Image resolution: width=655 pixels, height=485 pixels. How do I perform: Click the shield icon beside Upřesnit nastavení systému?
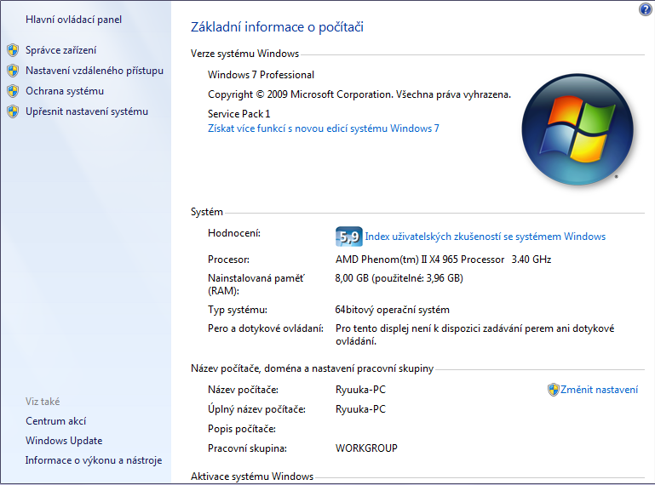click(13, 111)
